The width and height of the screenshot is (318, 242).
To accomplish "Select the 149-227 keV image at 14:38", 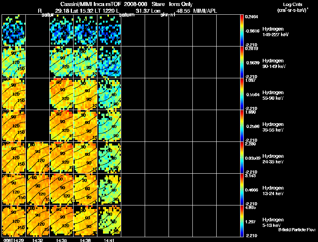I will (x=85, y=31).
